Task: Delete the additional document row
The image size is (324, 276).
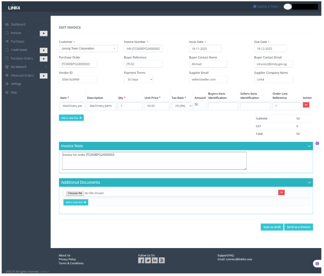Action: pyautogui.click(x=281, y=193)
